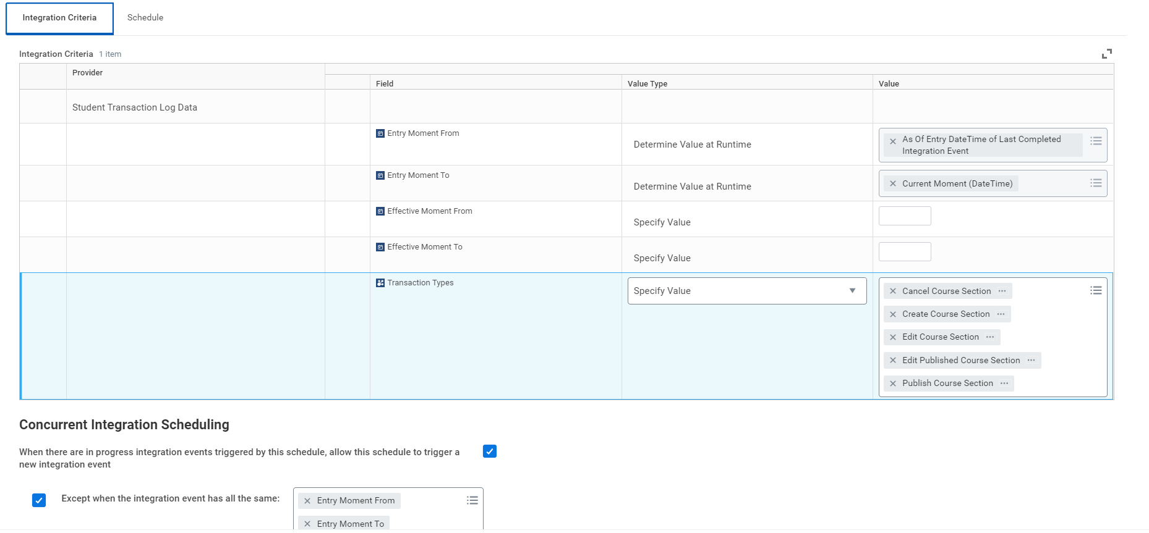Remove the Cancel Course Section value
This screenshot has width=1149, height=533.
click(x=892, y=292)
